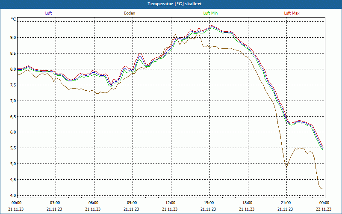The image size is (342, 214).
Task: Click the 06:00 time axis label
Action: point(93,203)
